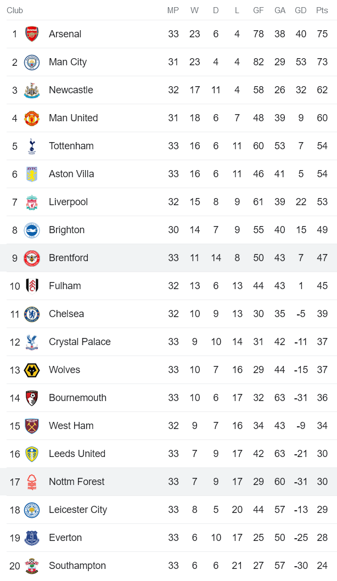This screenshot has height=581, width=337.
Task: Select the Everton crest icon
Action: pos(32,538)
